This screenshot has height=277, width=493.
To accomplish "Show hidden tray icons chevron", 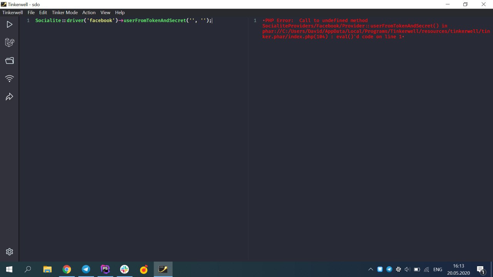I will pos(371,269).
